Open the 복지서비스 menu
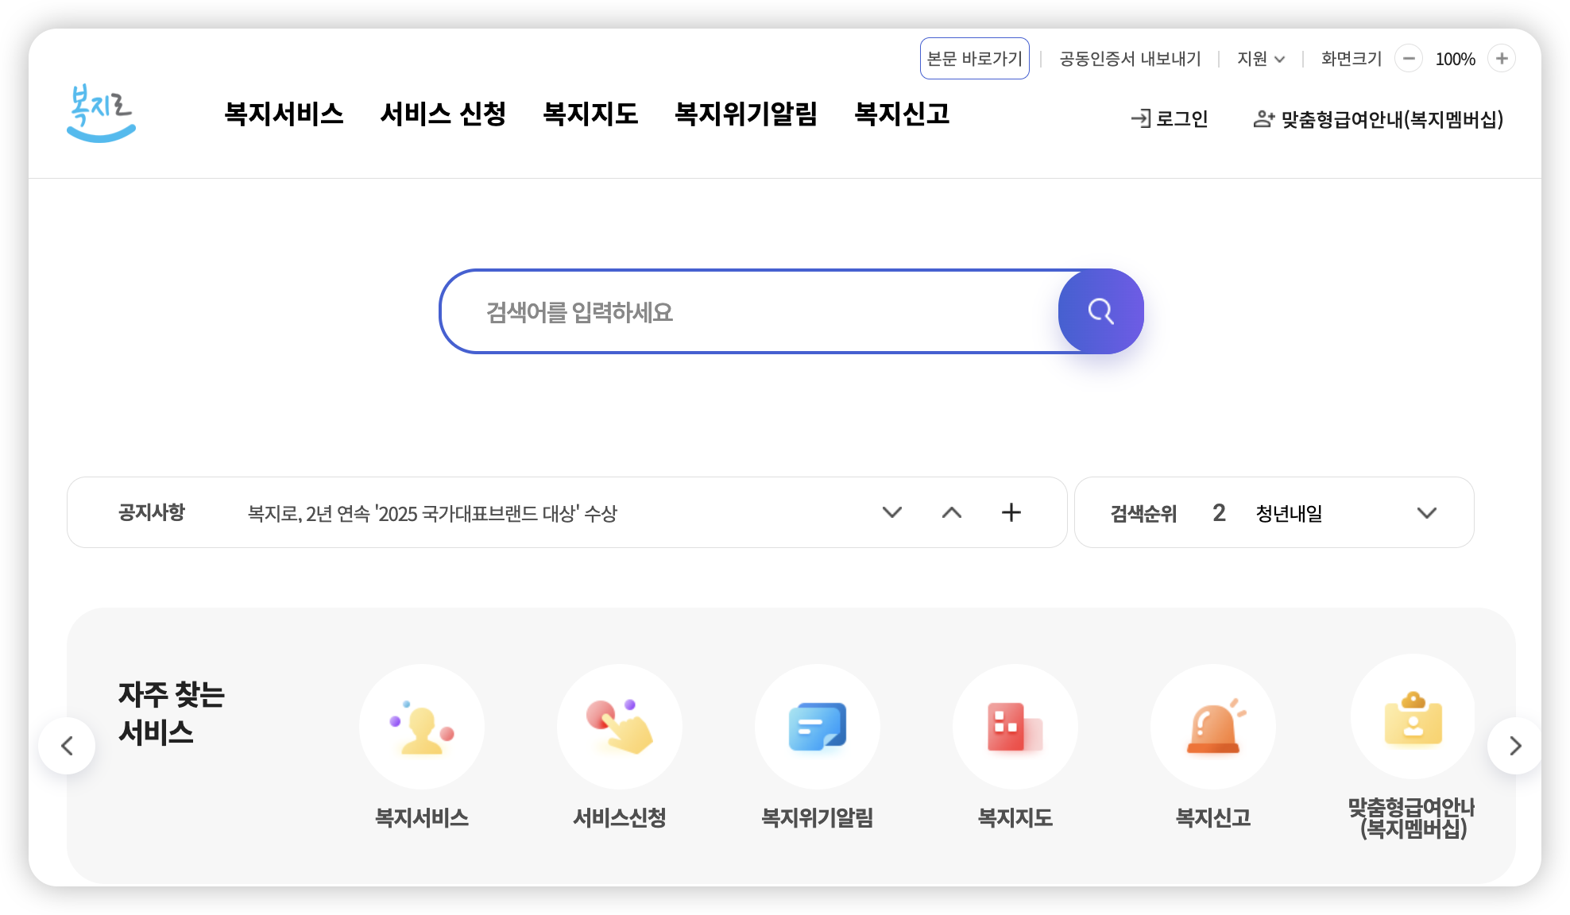The height and width of the screenshot is (915, 1570). [x=284, y=114]
